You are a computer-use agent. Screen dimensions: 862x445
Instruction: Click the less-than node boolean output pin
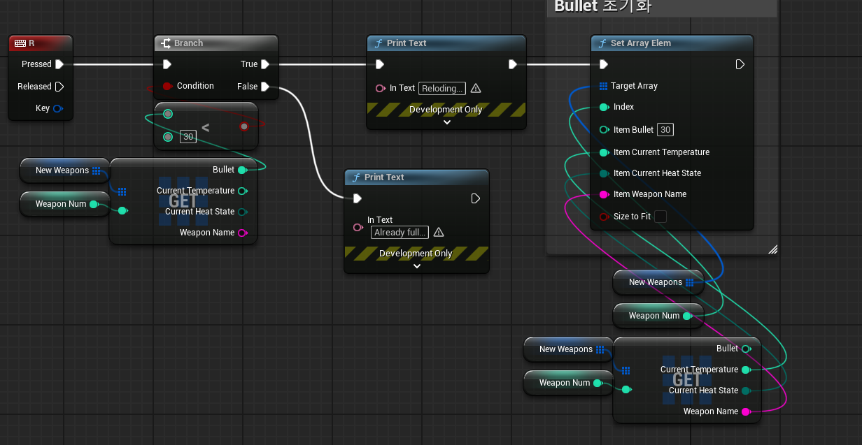click(x=244, y=126)
